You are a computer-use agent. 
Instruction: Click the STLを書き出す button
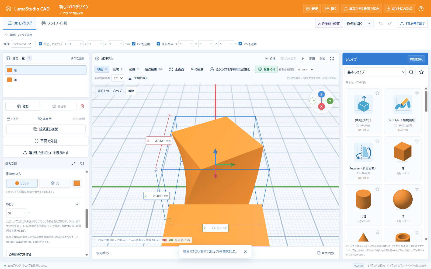[x=412, y=24]
